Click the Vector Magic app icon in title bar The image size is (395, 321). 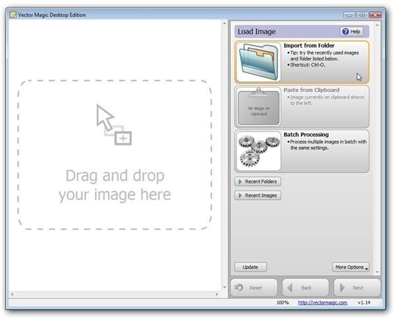13,15
